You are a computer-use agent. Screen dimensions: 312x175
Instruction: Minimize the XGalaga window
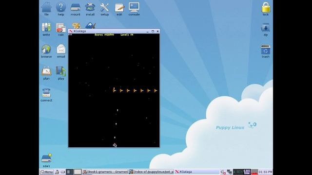pyautogui.click(x=147, y=31)
